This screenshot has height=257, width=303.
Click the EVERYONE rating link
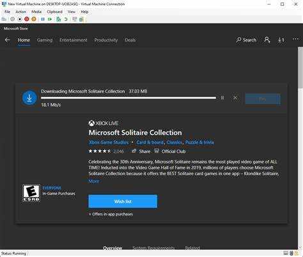pyautogui.click(x=52, y=188)
